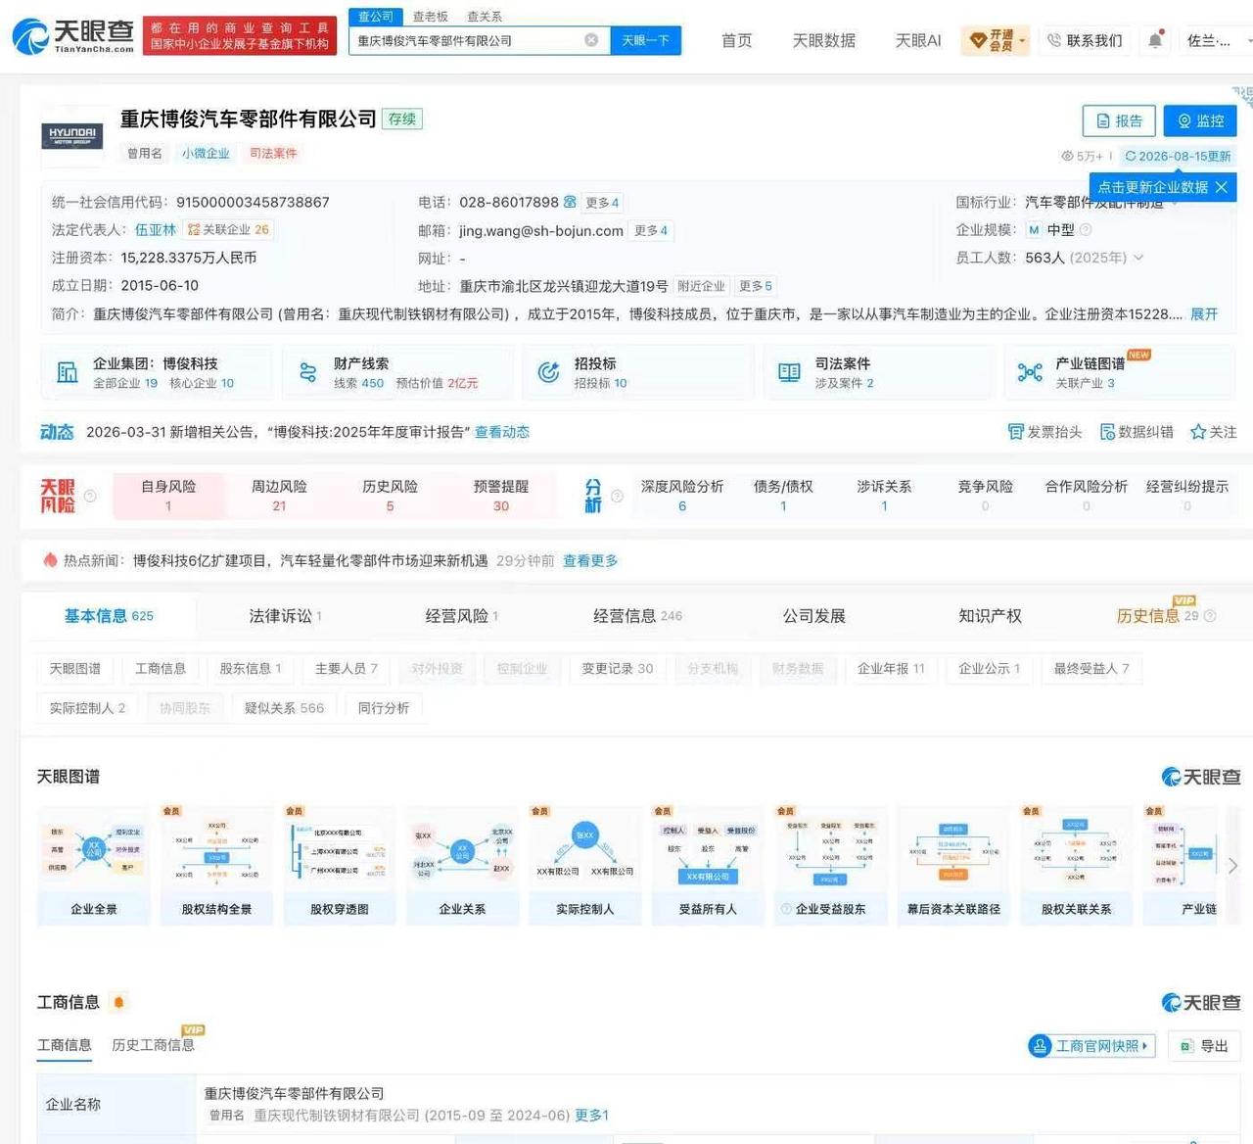The height and width of the screenshot is (1144, 1253).
Task: Switch to 历史工商信息 sub-tab
Action: [153, 1045]
